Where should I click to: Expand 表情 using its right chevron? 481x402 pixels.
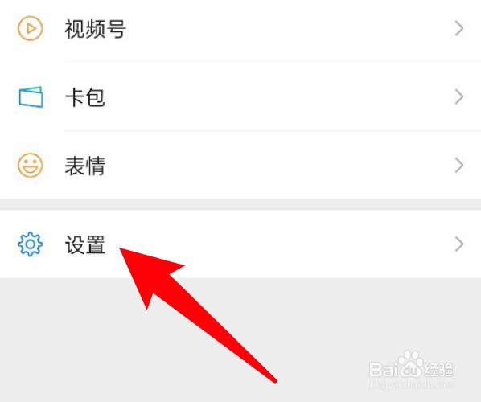[459, 166]
